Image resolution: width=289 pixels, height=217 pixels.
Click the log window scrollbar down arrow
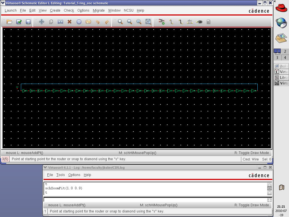[x=270, y=193]
